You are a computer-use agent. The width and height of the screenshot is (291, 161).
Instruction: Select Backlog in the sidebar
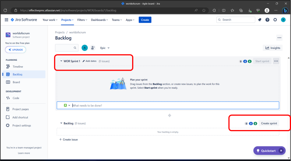pyautogui.click(x=24, y=74)
